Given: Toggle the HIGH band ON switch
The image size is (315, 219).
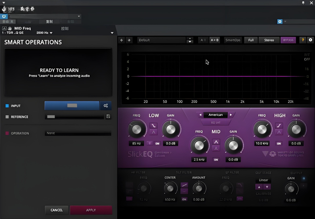Looking at the screenshot, I should pyautogui.click(x=279, y=143).
